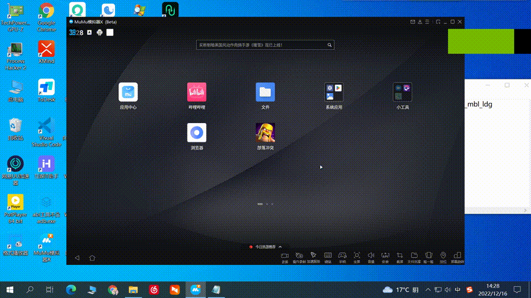Select PotPlayer 64 bit desktop icon
Screen dimensions: 531x298
point(15,209)
